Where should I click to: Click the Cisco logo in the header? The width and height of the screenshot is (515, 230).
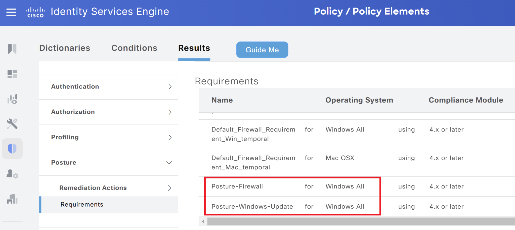(35, 12)
